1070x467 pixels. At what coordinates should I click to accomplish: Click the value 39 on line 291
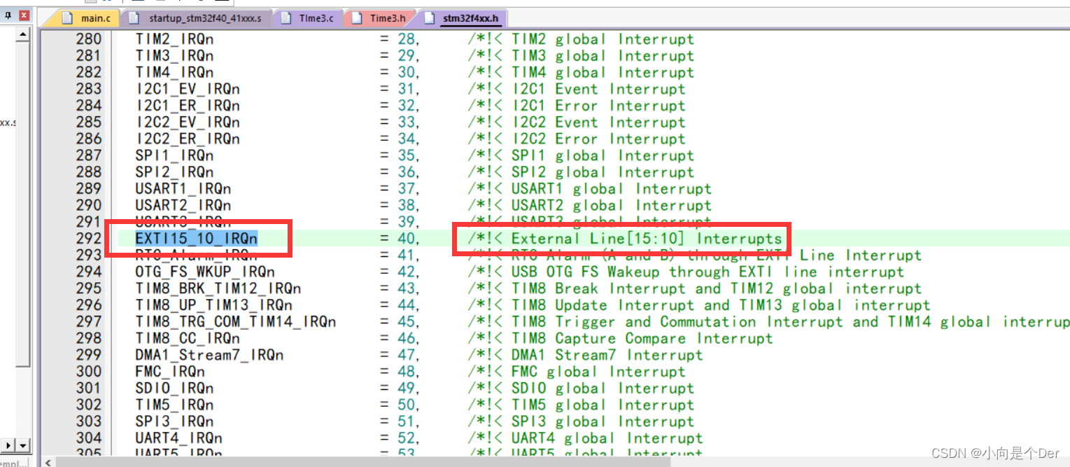coord(406,222)
